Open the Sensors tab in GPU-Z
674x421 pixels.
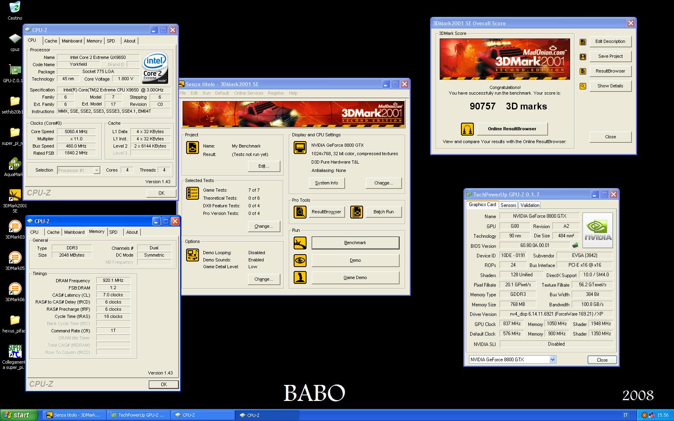point(508,205)
